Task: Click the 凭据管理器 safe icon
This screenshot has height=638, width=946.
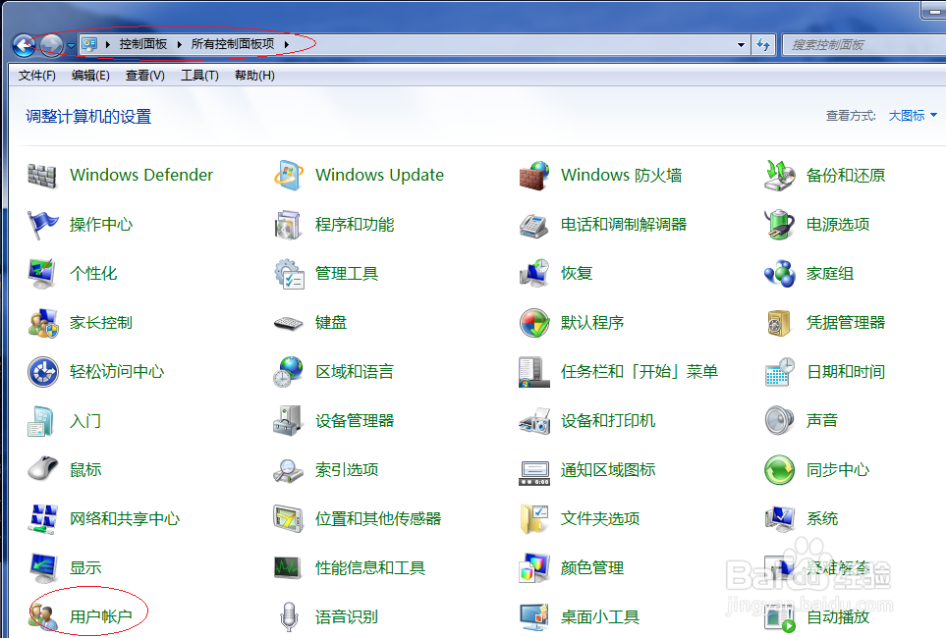Action: (x=779, y=323)
